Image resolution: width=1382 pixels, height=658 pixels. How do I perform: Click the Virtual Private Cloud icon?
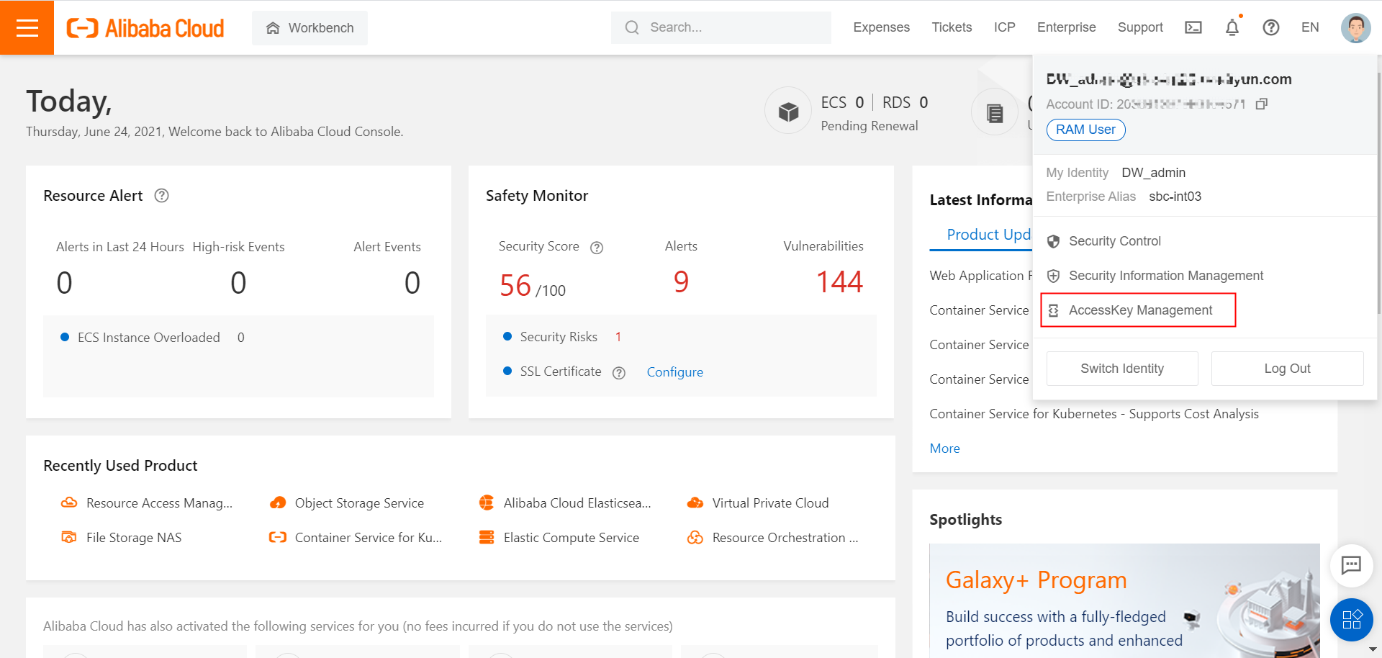click(x=695, y=502)
